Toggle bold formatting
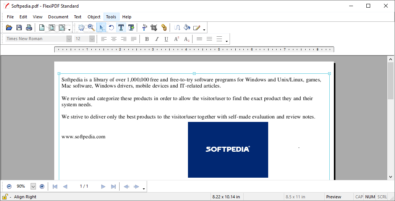 [147, 39]
